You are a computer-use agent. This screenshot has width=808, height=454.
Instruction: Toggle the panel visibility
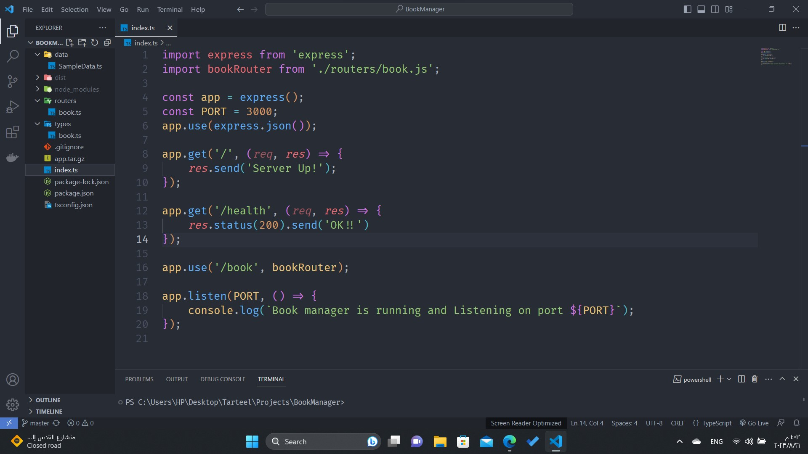click(x=701, y=9)
